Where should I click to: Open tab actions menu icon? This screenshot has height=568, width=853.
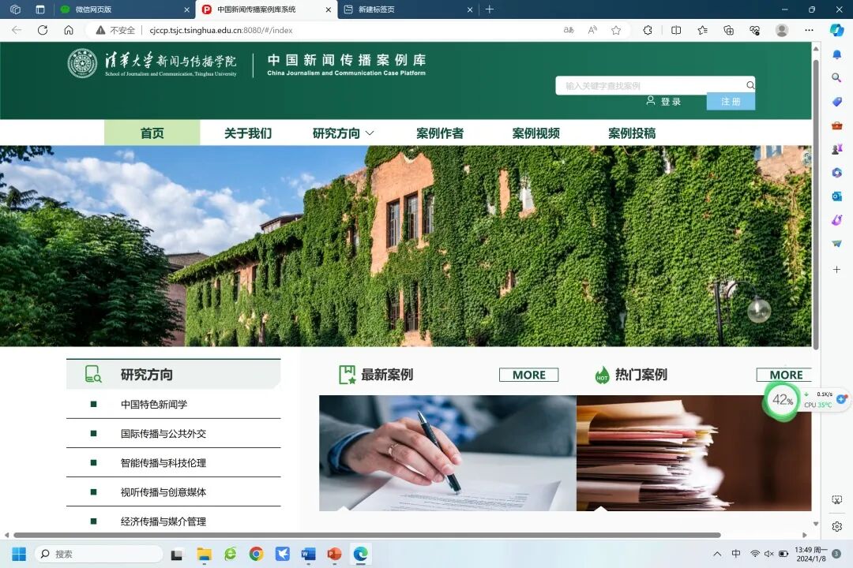point(39,9)
